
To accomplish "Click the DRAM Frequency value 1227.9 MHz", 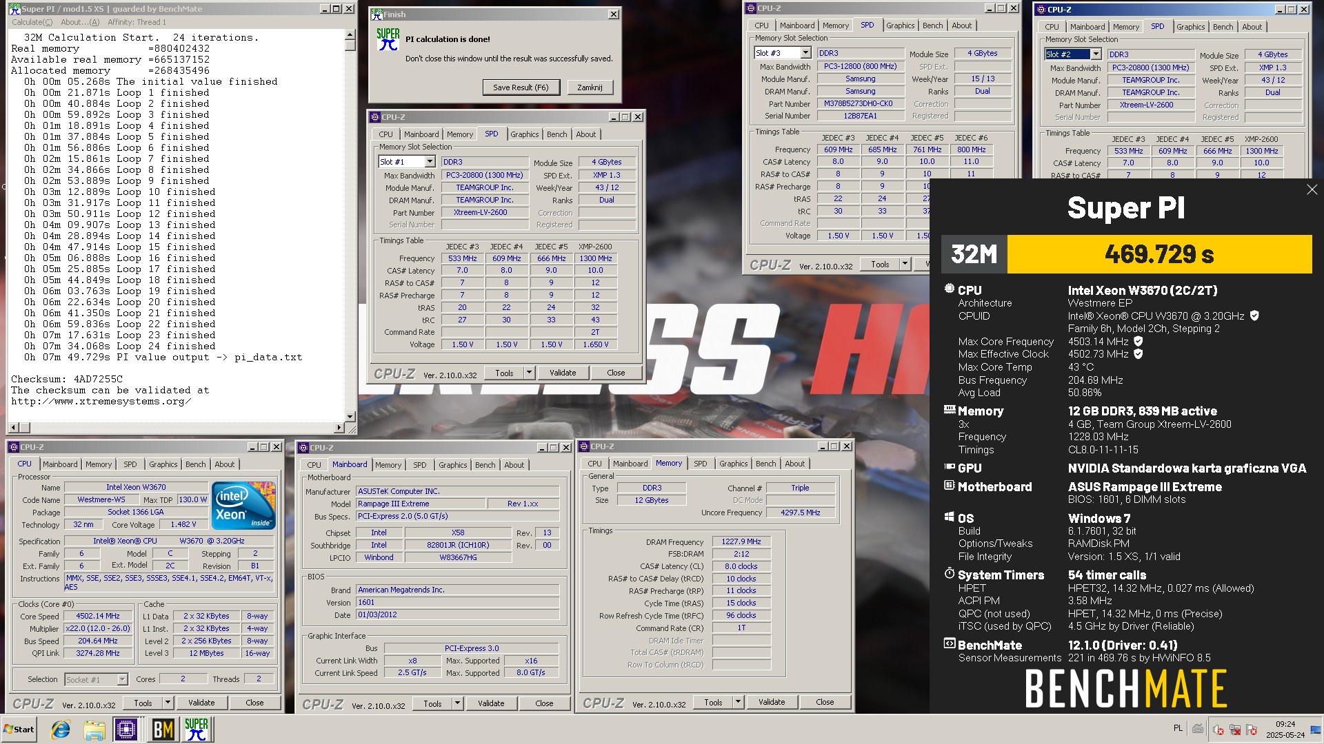I will (741, 541).
